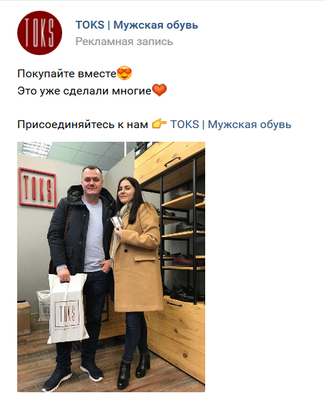Click the burgundy shoes on the shelf
The height and width of the screenshot is (408, 326).
[x=184, y=260]
